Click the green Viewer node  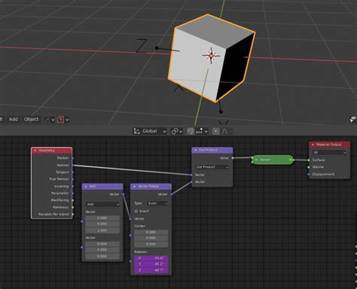pyautogui.click(x=273, y=160)
